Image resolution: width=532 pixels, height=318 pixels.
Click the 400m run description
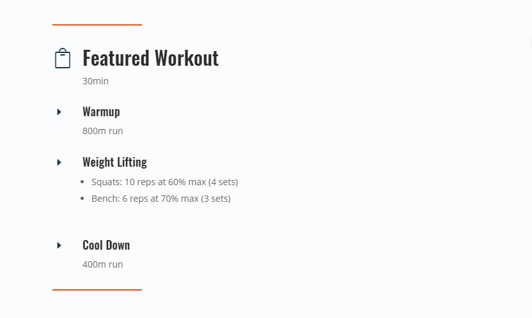[x=102, y=264]
